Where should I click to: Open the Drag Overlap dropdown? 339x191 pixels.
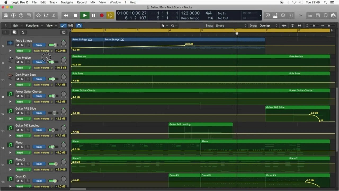click(268, 25)
